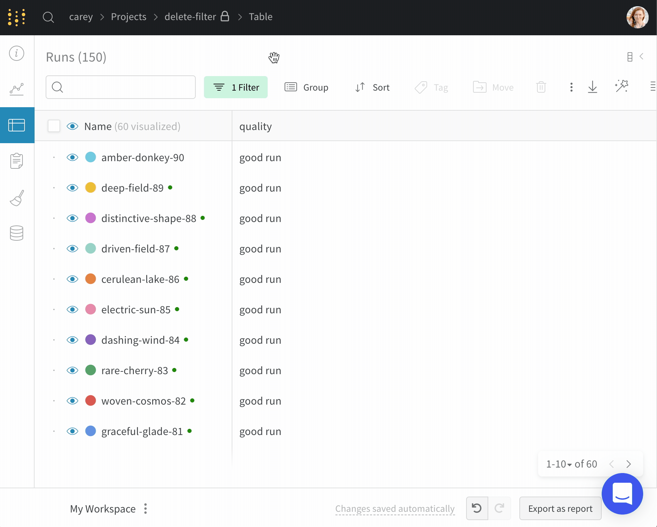Click the 1 Filter button
This screenshot has width=657, height=527.
[x=236, y=87]
